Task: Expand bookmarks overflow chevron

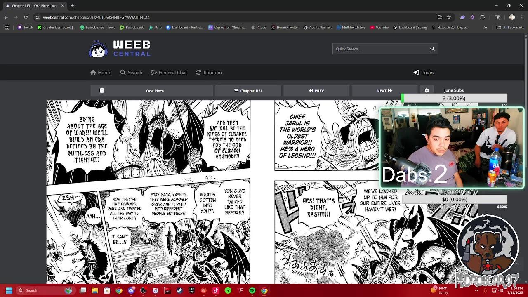Action: (x=486, y=28)
